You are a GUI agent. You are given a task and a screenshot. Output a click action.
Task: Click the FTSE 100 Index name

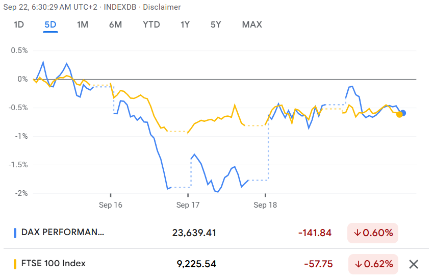coord(54,264)
